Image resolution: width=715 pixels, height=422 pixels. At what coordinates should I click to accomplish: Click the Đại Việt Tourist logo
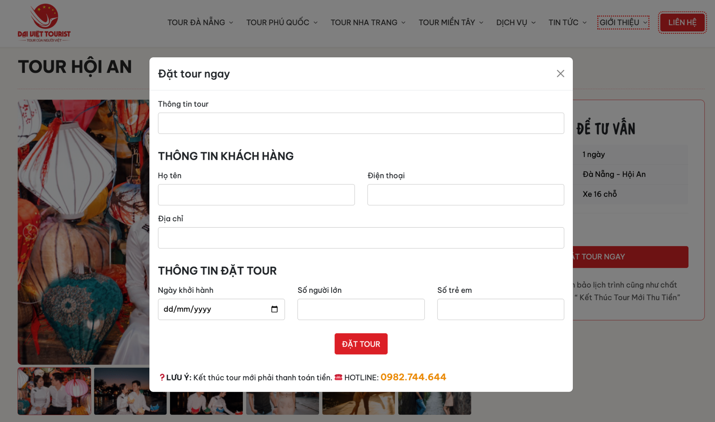[43, 22]
